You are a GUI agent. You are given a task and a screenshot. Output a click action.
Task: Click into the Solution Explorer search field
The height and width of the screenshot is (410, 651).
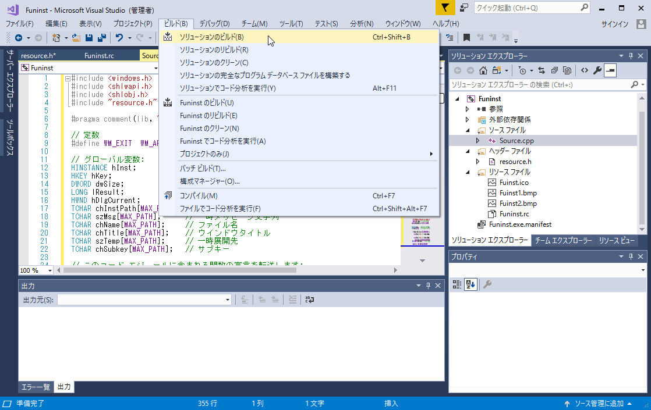(540, 84)
